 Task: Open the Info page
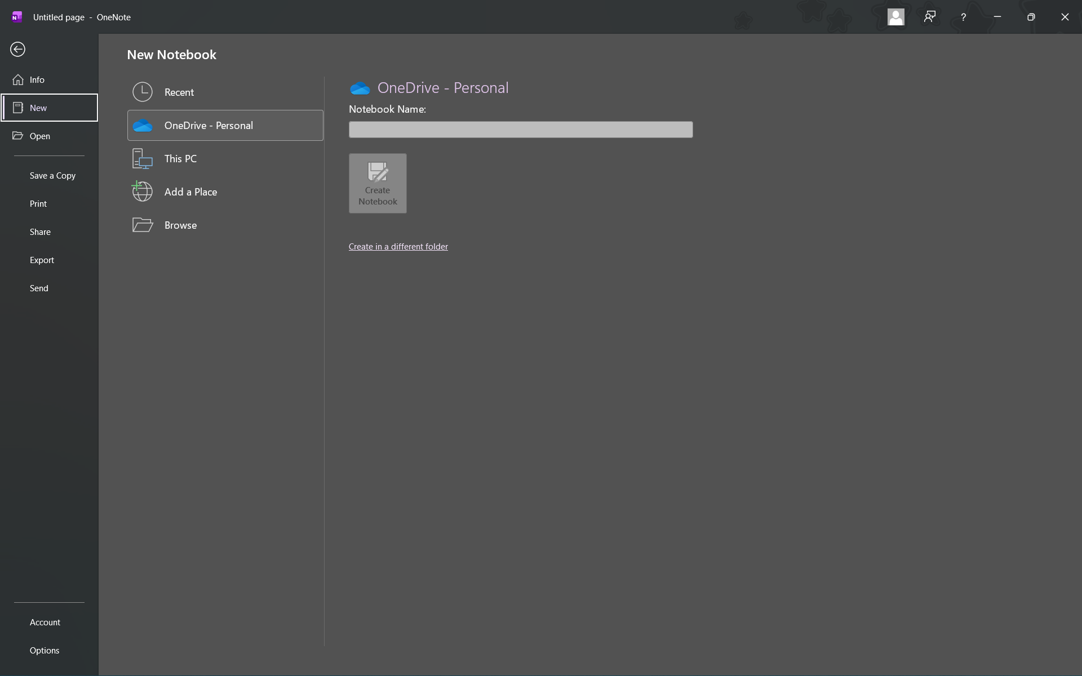(49, 79)
